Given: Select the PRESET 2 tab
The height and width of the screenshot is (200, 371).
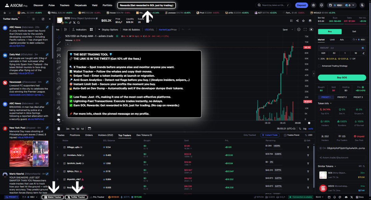Looking at the screenshot, I should coord(342,97).
